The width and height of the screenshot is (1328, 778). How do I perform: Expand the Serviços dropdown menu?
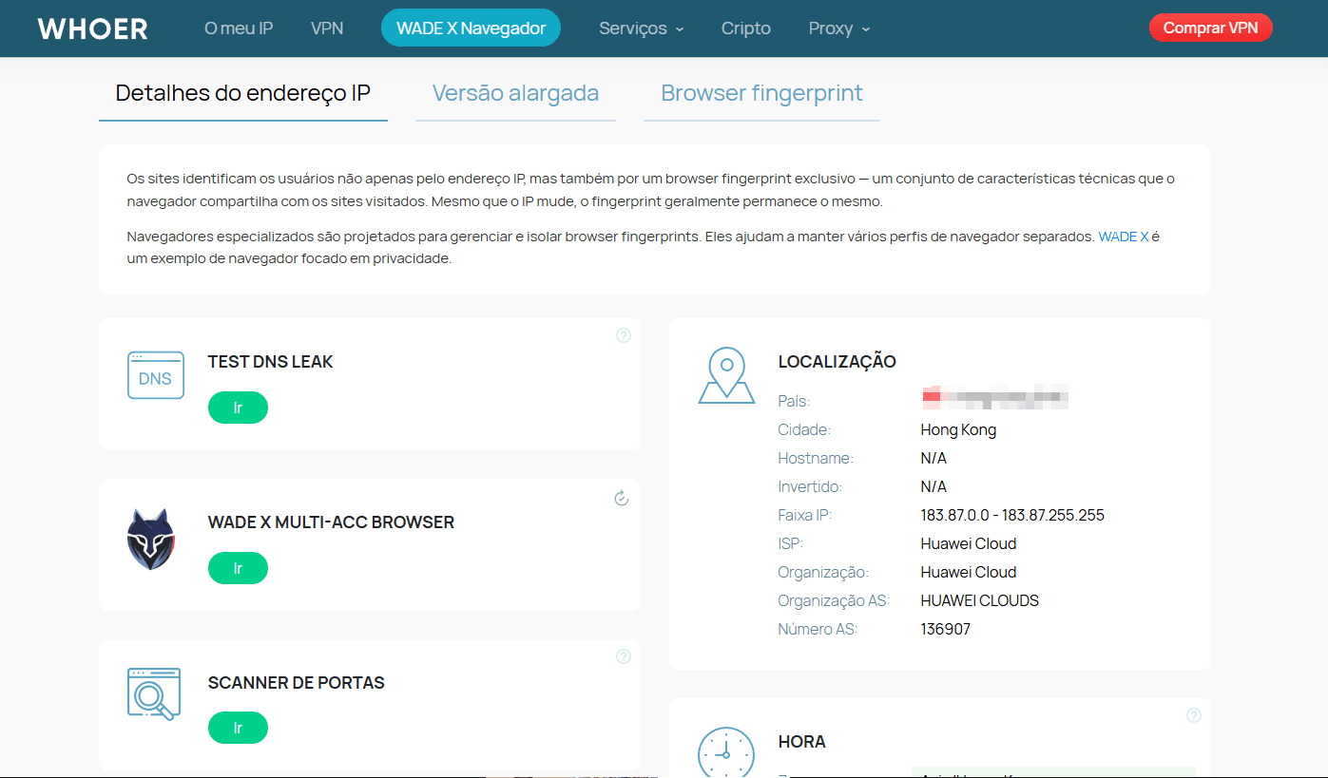click(641, 28)
